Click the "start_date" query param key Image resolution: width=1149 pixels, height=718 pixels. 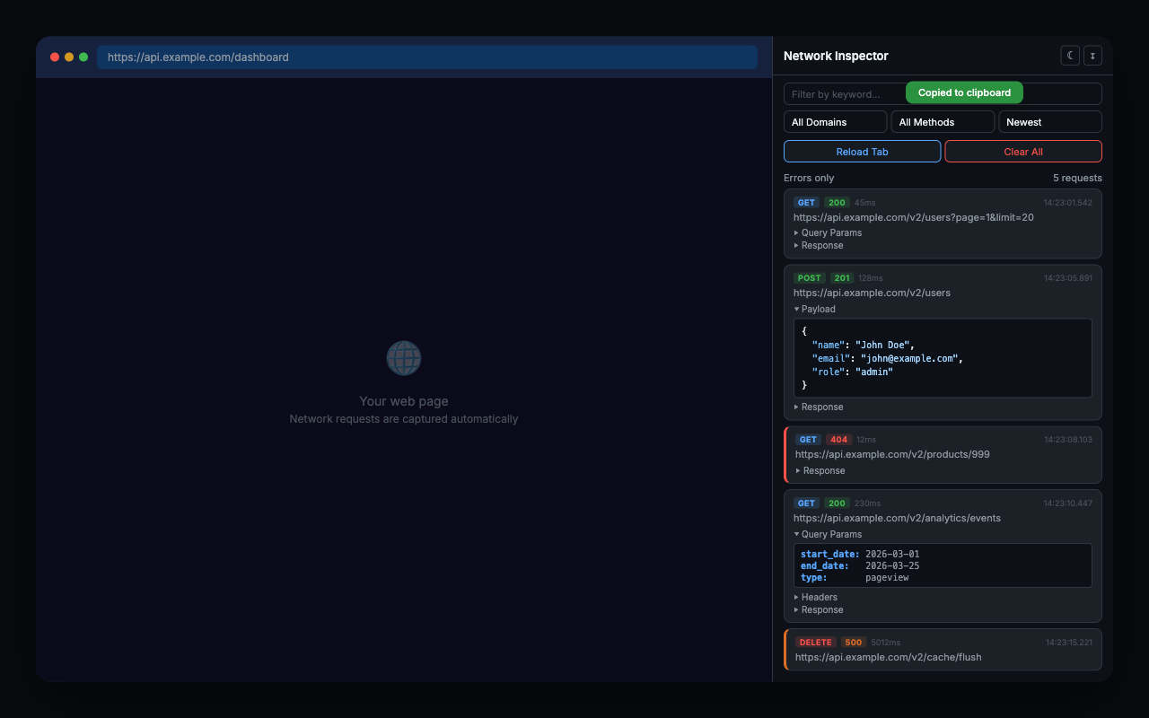[830, 555]
